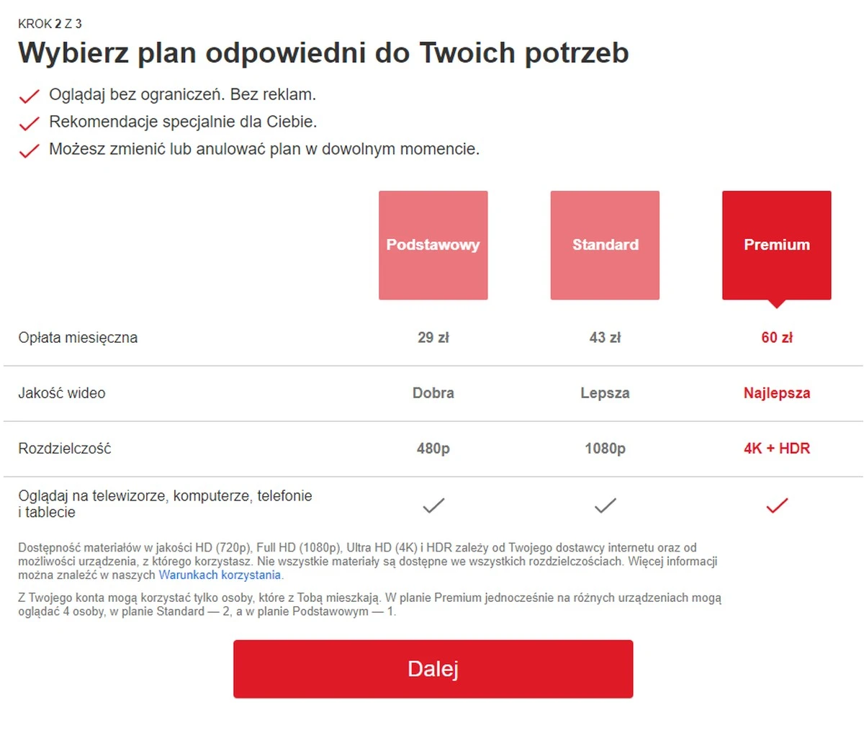Click the Dobra video quality label
This screenshot has width=864, height=738.
(x=433, y=393)
